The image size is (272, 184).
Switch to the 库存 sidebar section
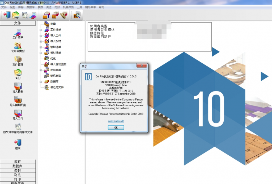pos(18,162)
